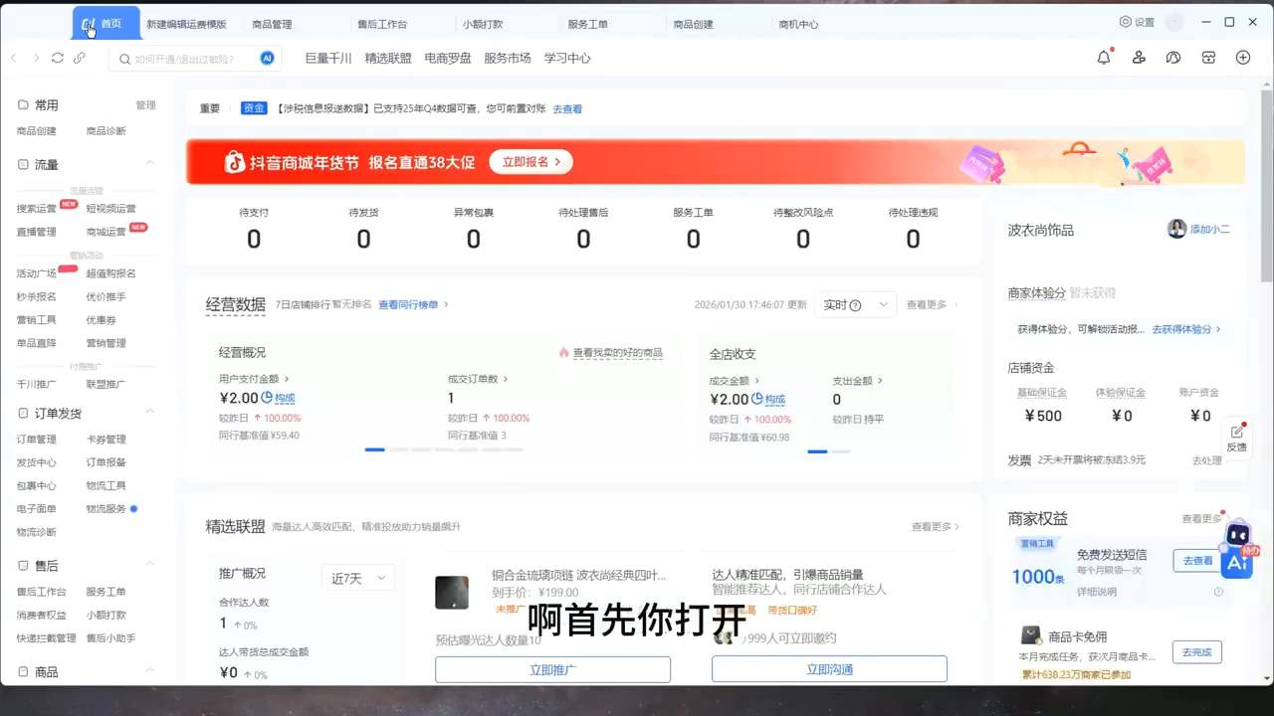
Task: Open the 设置 gear settings
Action: click(x=1137, y=22)
